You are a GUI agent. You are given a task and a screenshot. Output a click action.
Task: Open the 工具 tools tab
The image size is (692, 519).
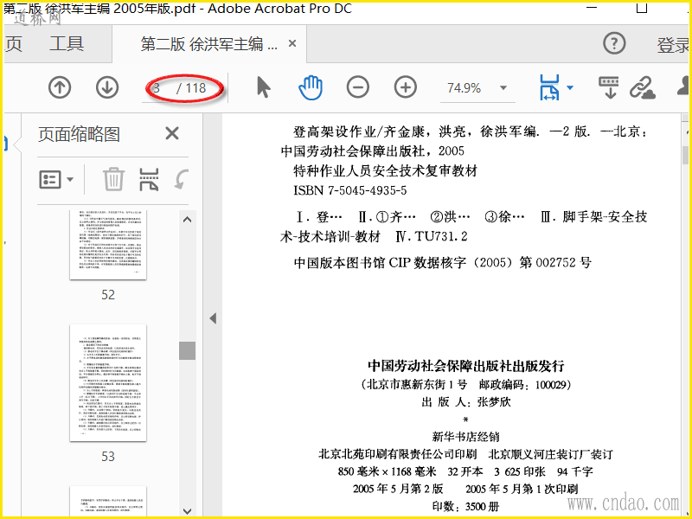pos(67,44)
